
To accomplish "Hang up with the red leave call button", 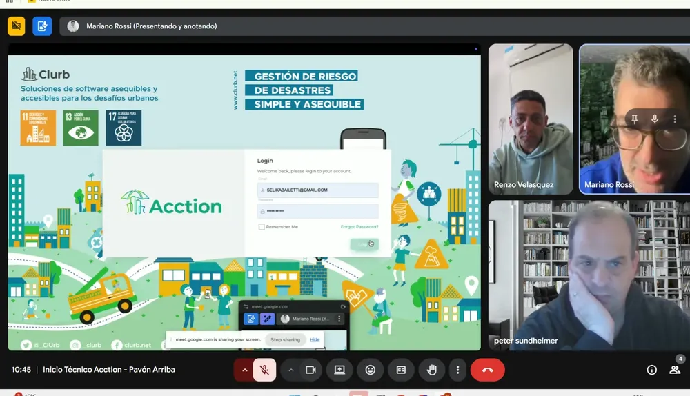I will click(x=487, y=370).
